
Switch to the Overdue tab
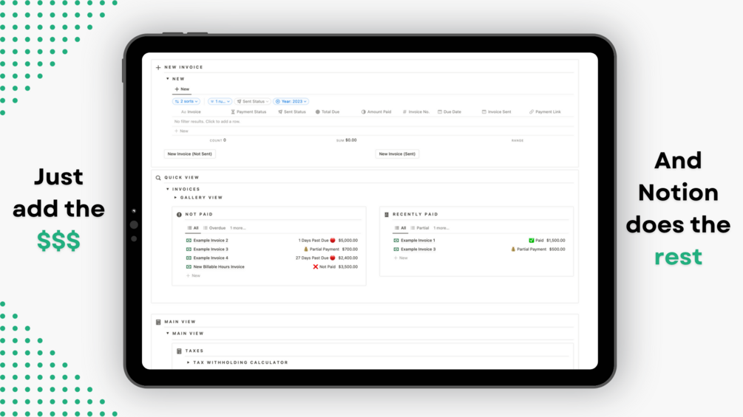(214, 228)
